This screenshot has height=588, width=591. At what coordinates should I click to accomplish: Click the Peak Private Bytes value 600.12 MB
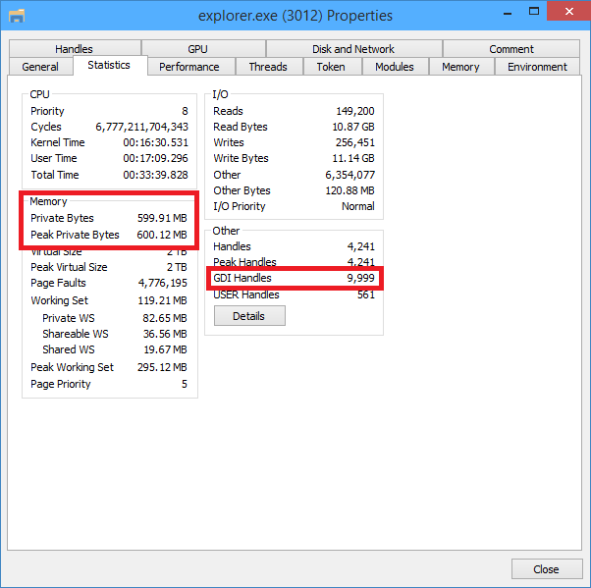click(162, 235)
